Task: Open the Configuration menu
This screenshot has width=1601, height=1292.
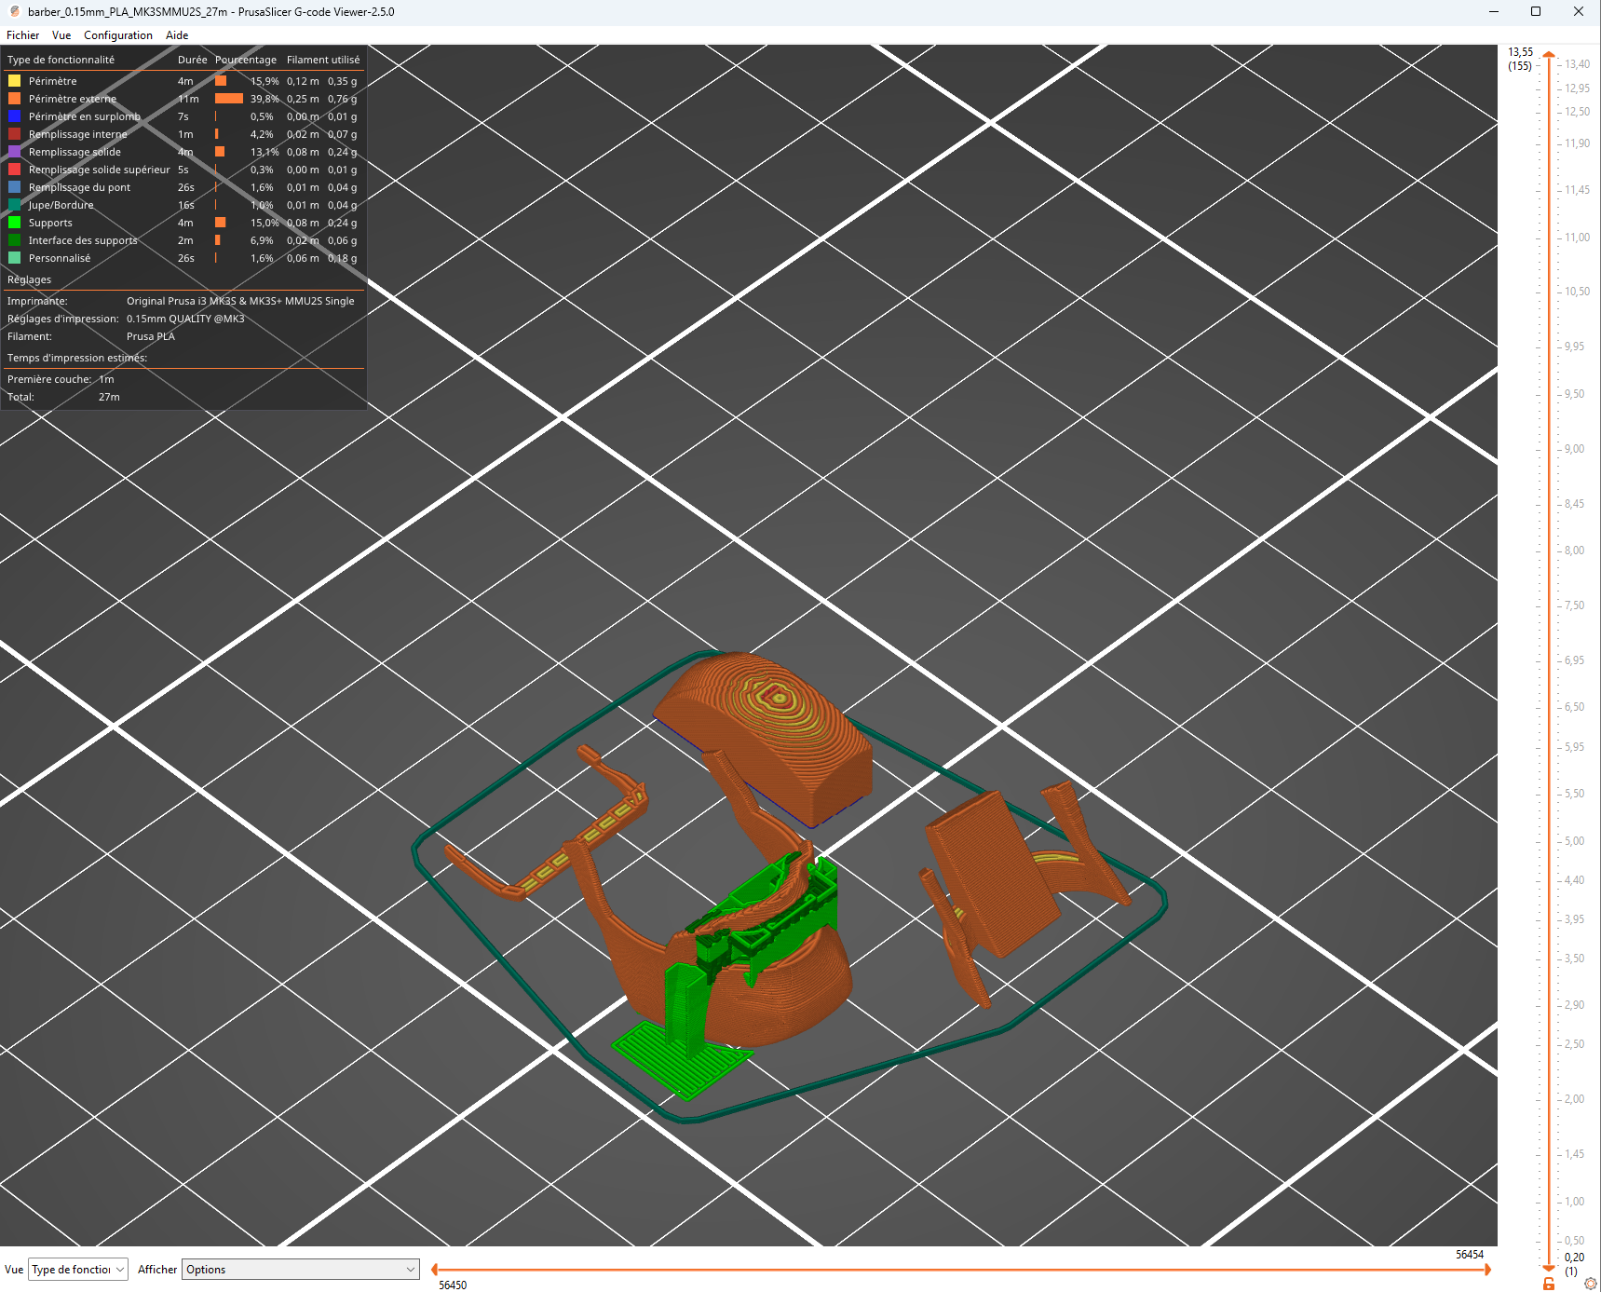Action: tap(117, 35)
